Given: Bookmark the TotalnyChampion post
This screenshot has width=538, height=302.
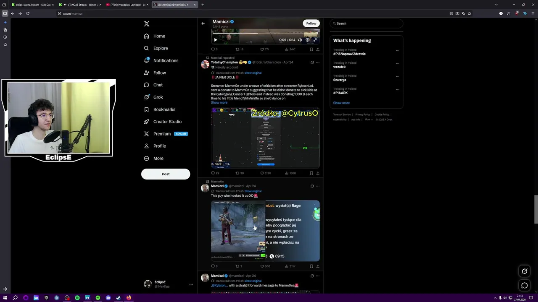Looking at the screenshot, I should (x=311, y=173).
